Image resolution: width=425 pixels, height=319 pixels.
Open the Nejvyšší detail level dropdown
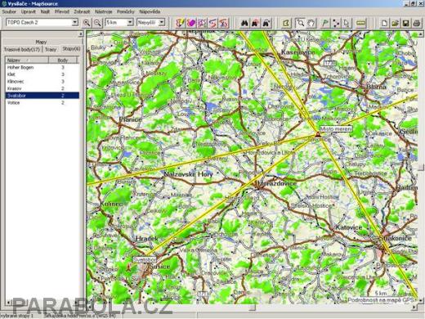pos(151,22)
